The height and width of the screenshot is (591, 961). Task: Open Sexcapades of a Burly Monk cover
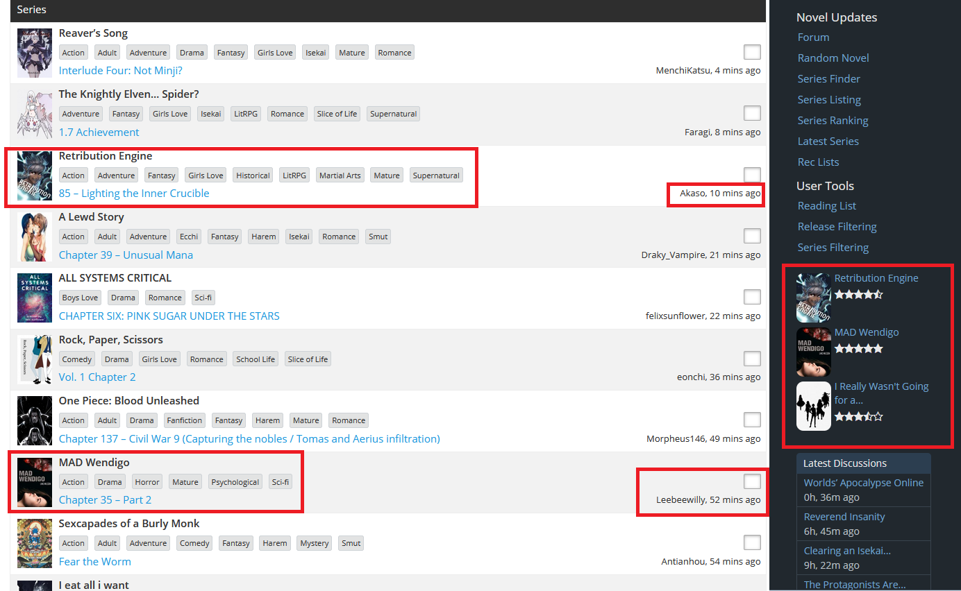pos(35,543)
